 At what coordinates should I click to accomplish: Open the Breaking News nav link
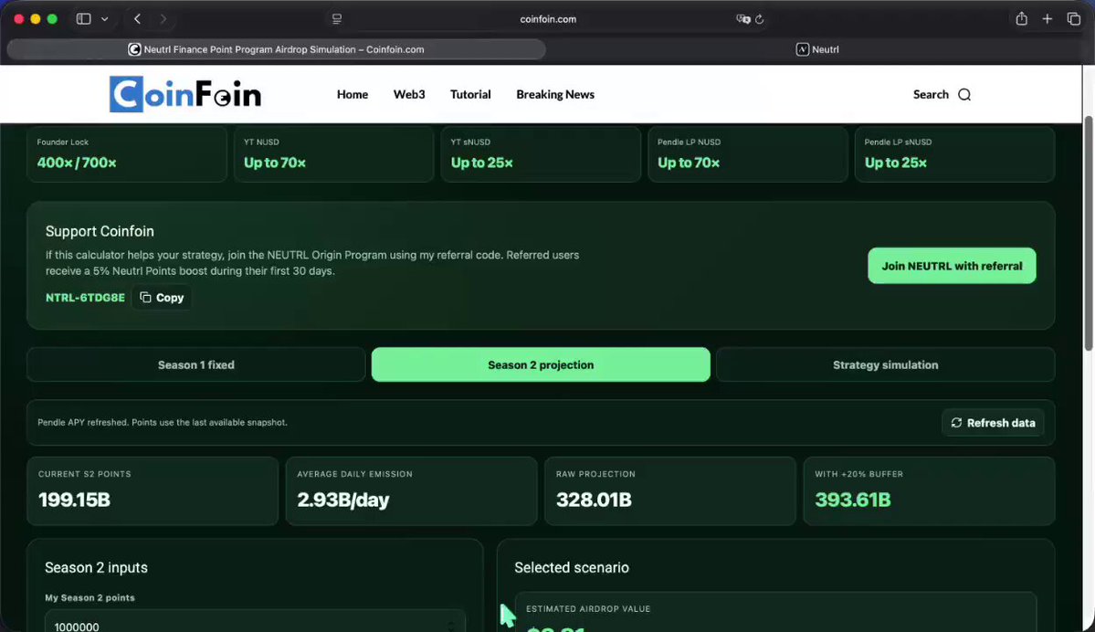tap(555, 94)
